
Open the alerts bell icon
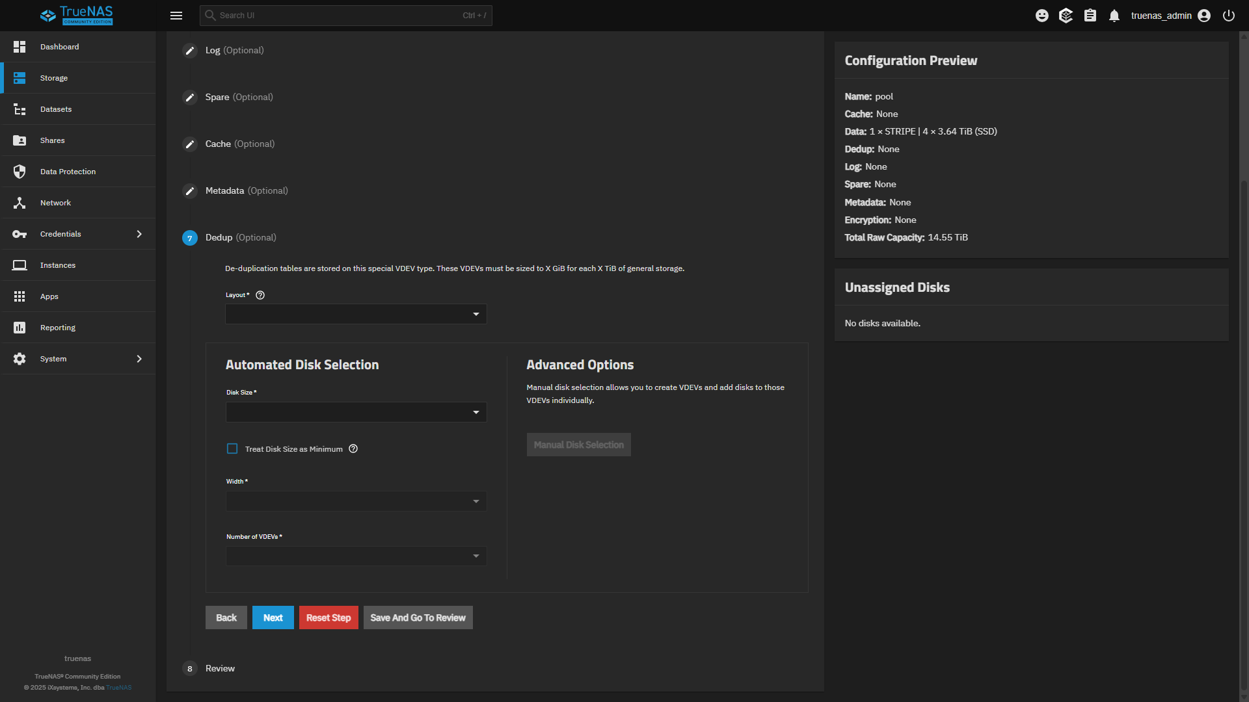1114,16
